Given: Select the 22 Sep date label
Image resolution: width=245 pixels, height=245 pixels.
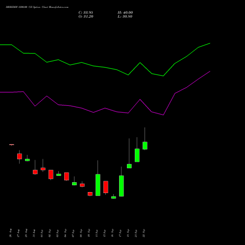Looking at the screenshot, I should (x=144, y=233).
